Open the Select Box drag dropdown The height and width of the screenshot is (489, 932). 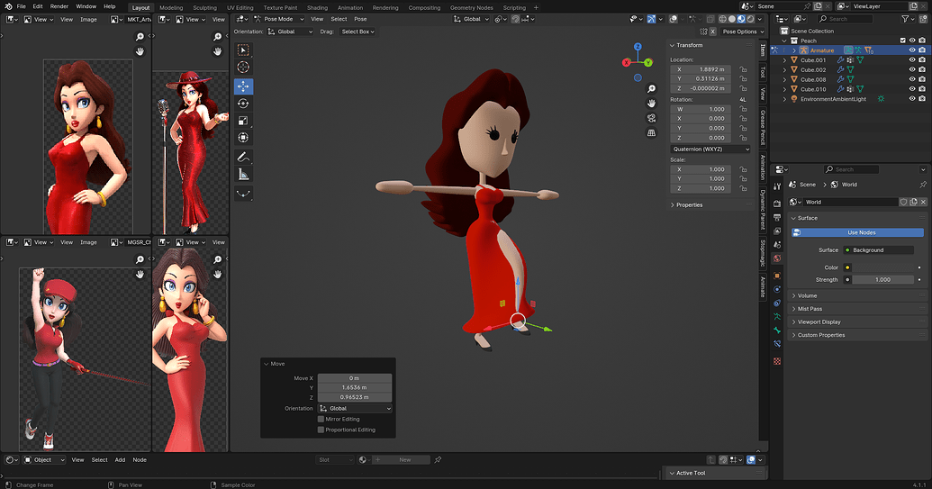point(357,32)
